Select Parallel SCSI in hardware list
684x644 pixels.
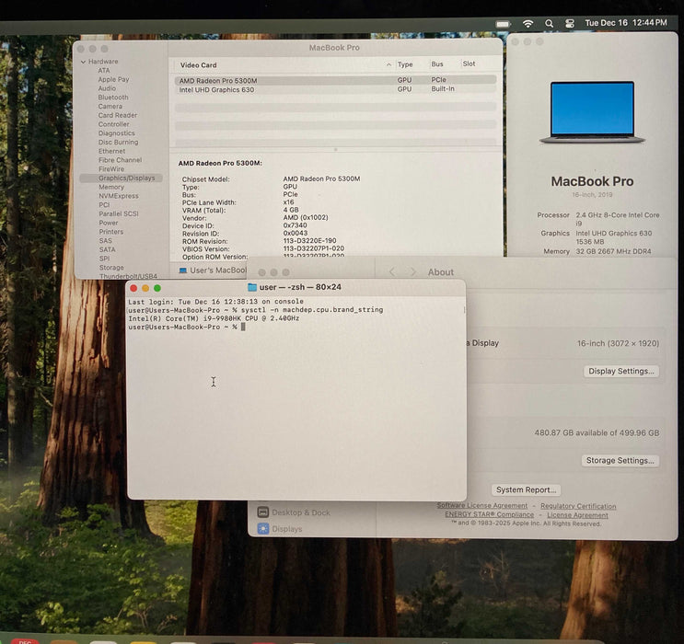click(118, 213)
